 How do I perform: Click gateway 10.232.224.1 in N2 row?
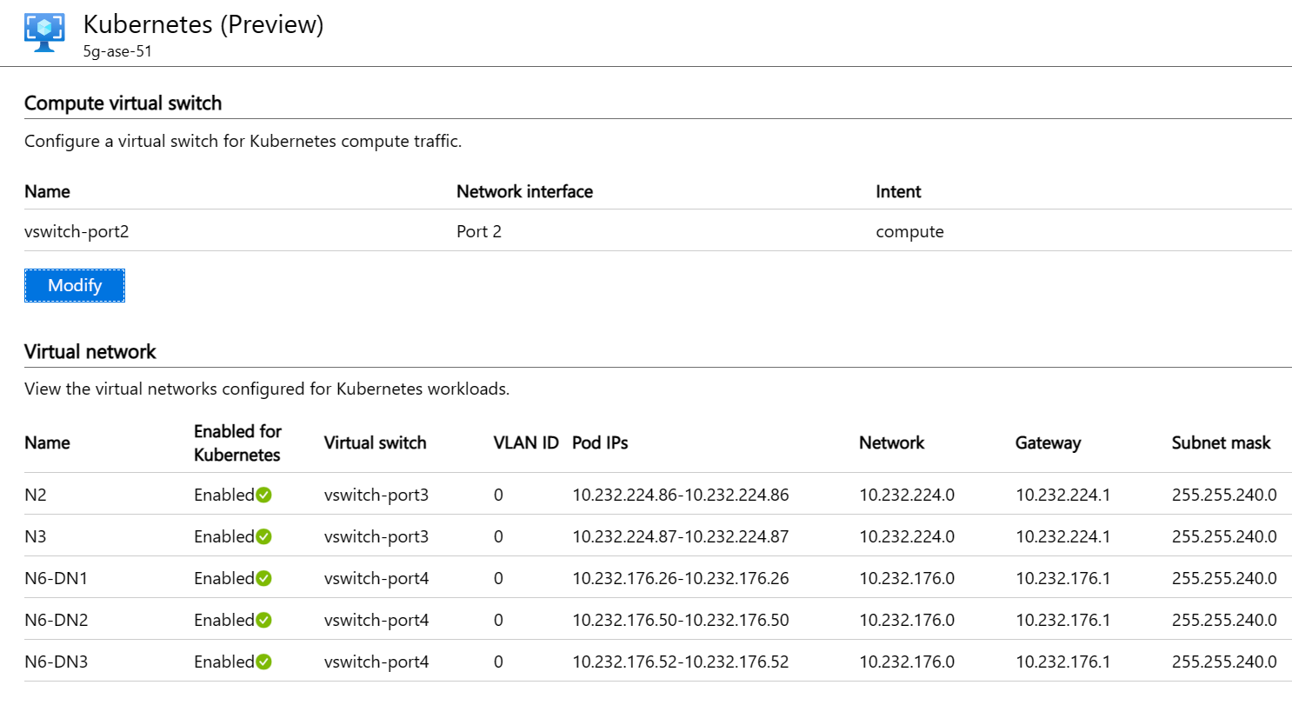(1062, 495)
